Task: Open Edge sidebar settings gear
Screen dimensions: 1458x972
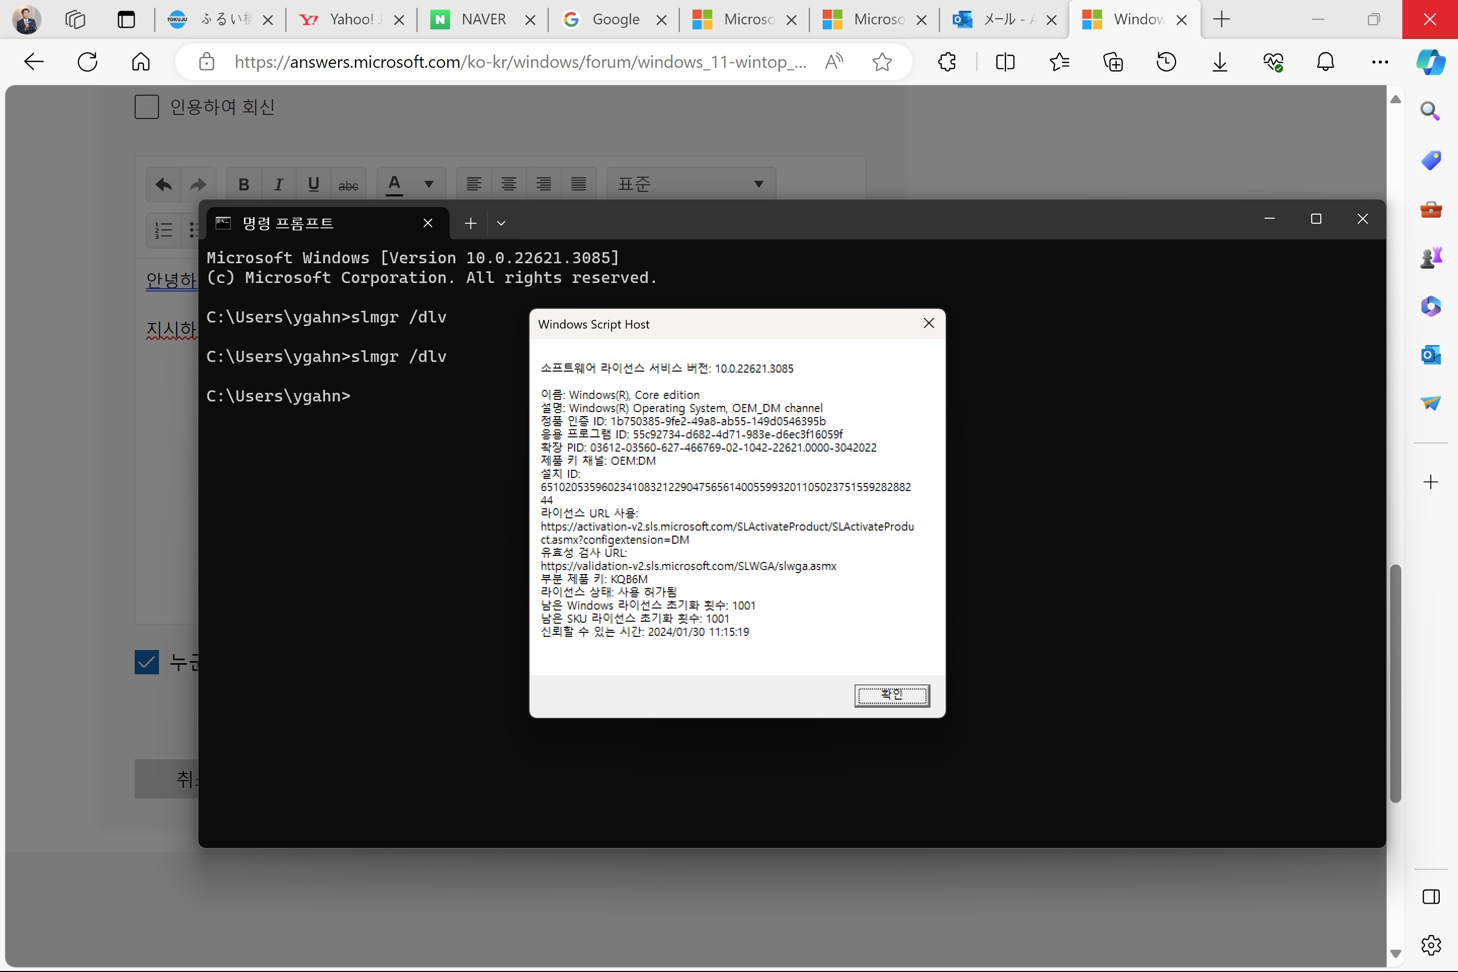Action: 1430,945
